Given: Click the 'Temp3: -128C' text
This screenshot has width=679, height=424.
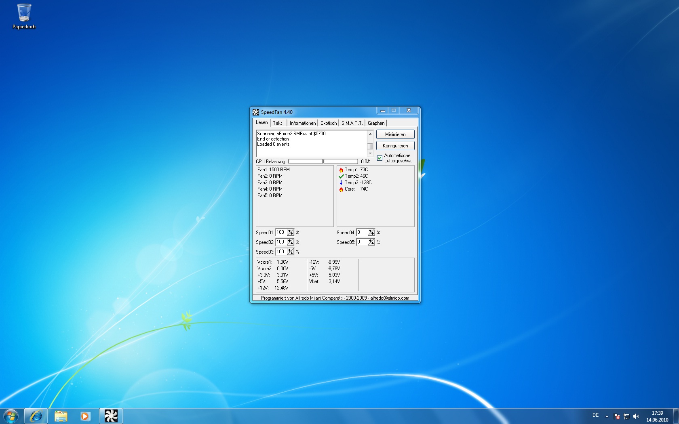Looking at the screenshot, I should pyautogui.click(x=358, y=183).
